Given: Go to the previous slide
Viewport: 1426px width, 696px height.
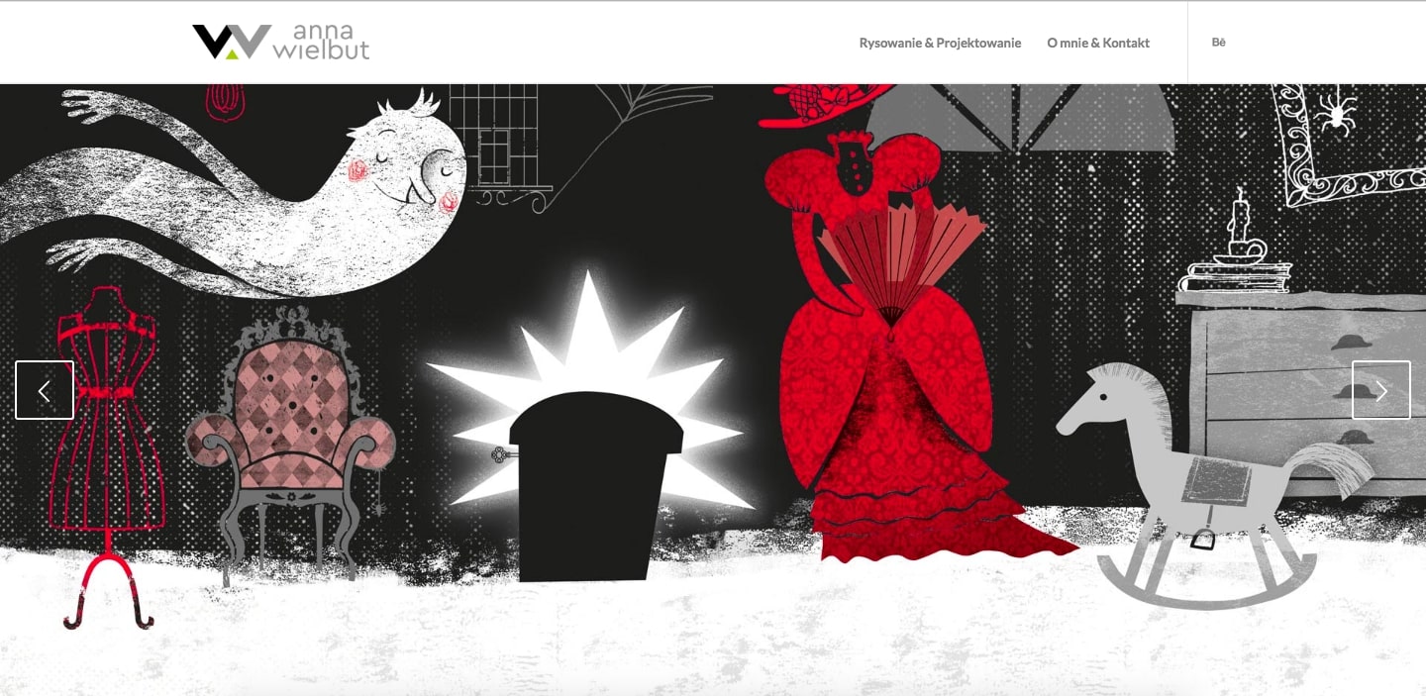Looking at the screenshot, I should [45, 390].
